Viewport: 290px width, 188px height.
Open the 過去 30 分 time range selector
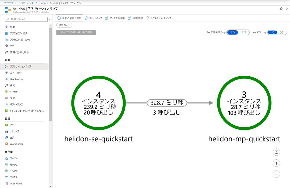(64, 26)
